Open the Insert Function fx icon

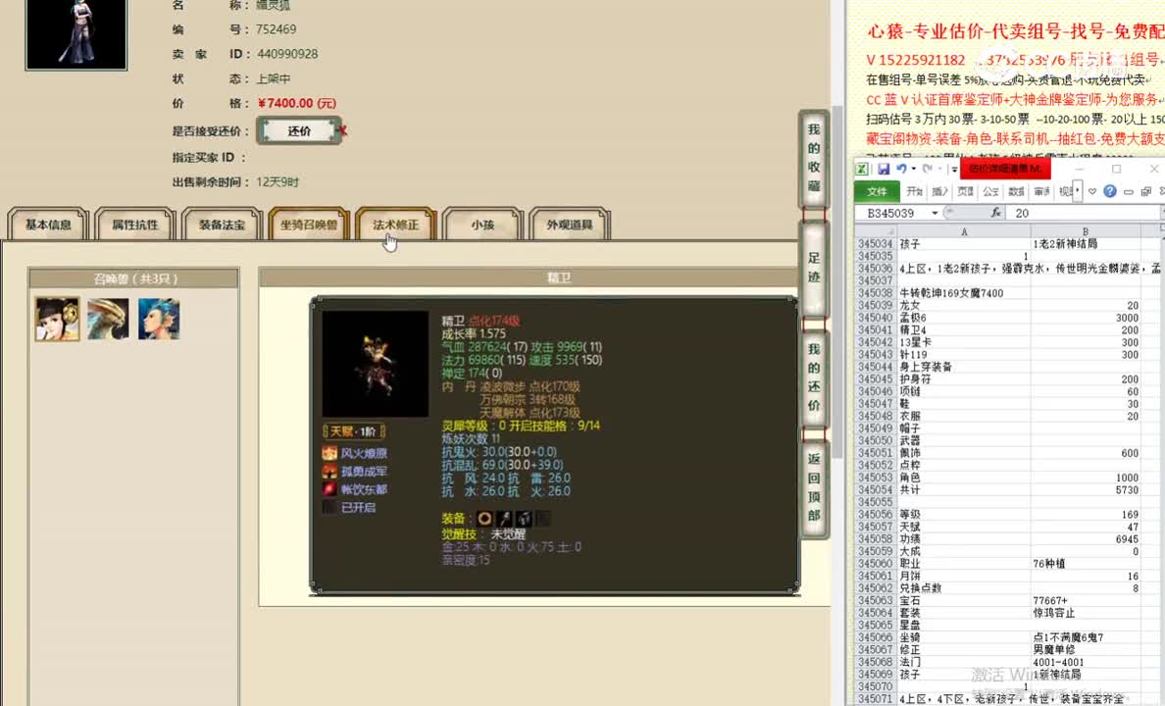(x=995, y=212)
